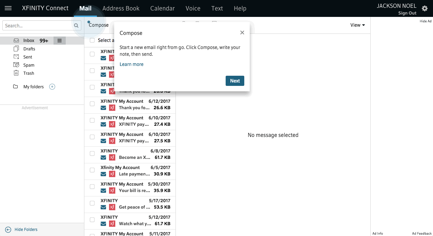
Task: Go to the Text tab
Action: tap(217, 8)
